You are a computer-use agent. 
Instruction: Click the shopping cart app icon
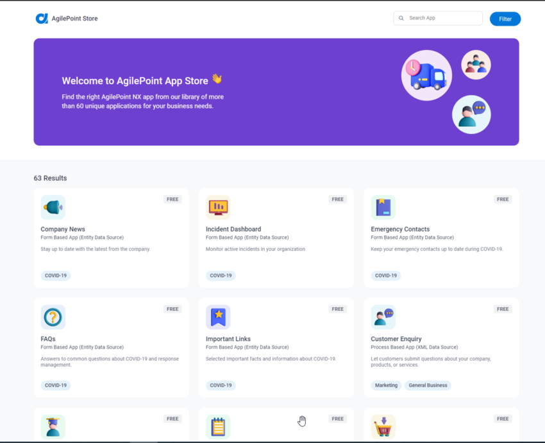click(x=383, y=426)
